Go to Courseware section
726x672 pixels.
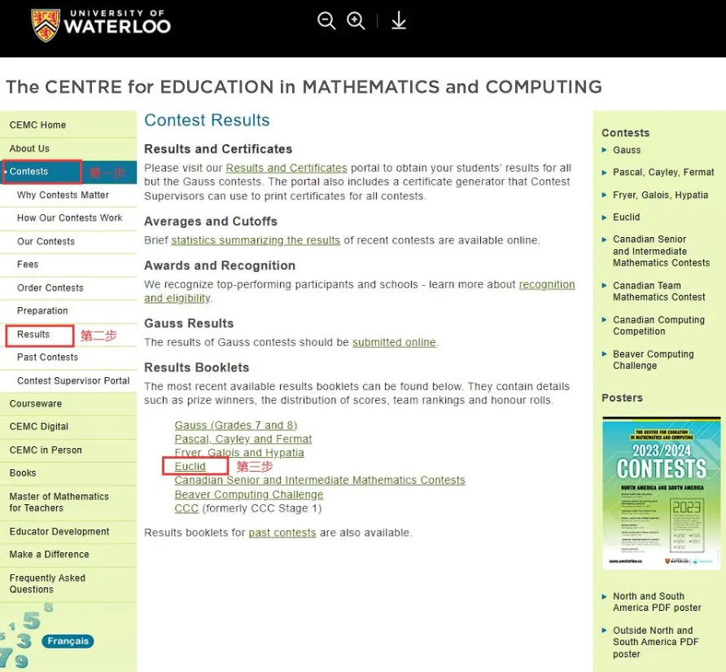pyautogui.click(x=36, y=404)
